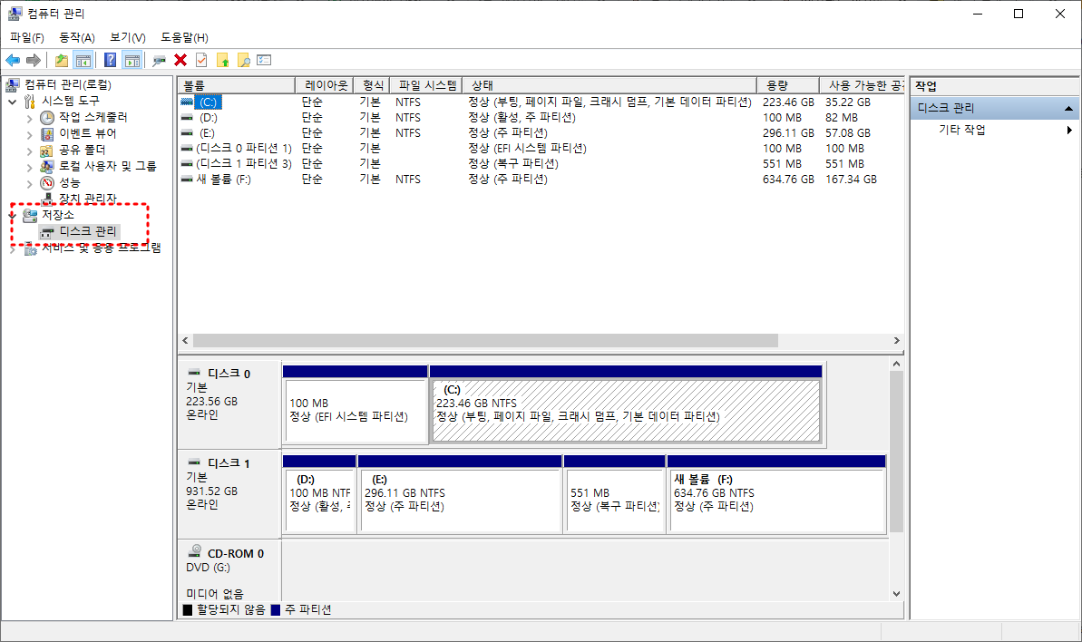Image resolution: width=1082 pixels, height=642 pixels.
Task: Sort by the 상태 column header
Action: coord(609,85)
